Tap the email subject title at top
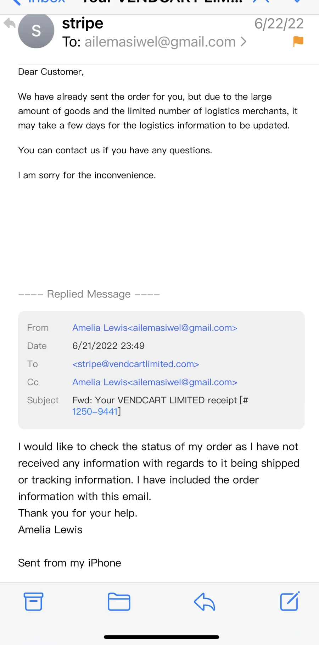This screenshot has width=319, height=645. click(x=162, y=2)
